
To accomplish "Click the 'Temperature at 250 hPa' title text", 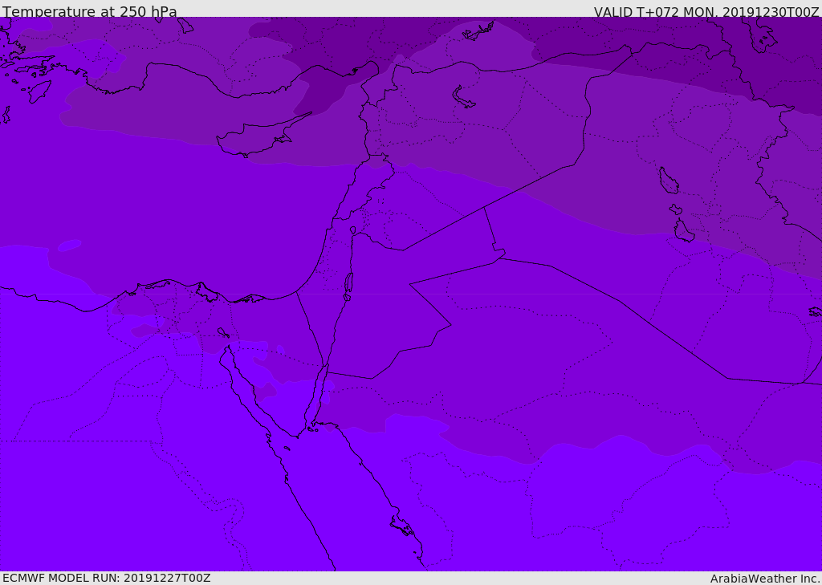I will (90, 11).
